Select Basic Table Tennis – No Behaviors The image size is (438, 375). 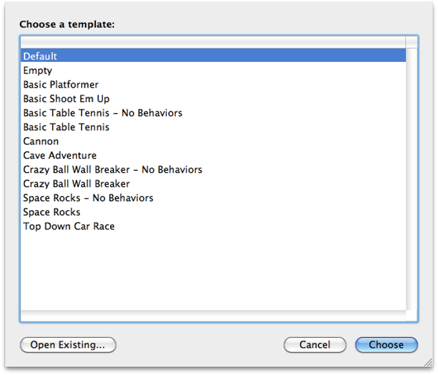point(102,113)
